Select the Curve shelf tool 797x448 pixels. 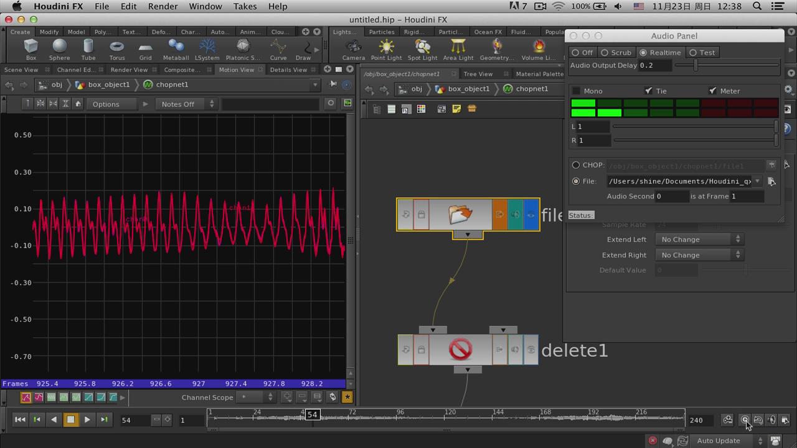[x=278, y=50]
